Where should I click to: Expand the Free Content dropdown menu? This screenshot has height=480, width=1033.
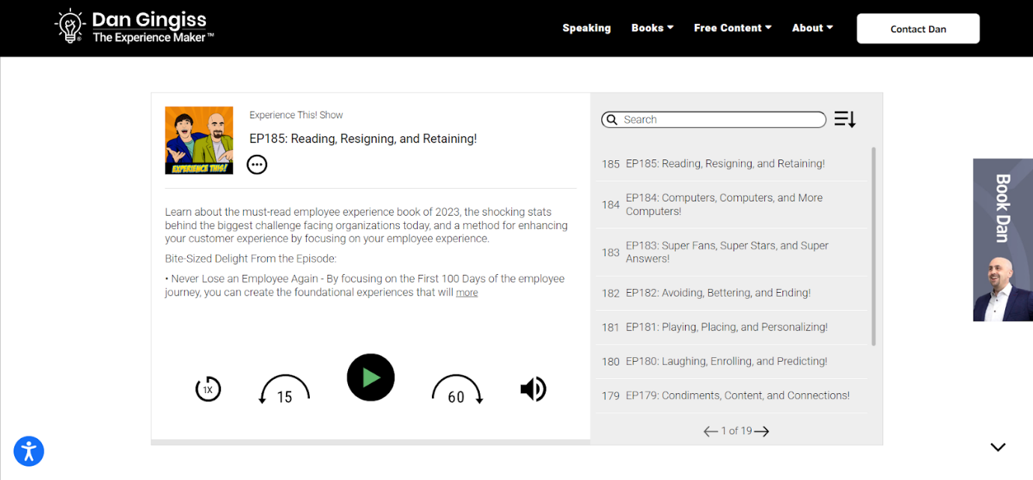(733, 28)
